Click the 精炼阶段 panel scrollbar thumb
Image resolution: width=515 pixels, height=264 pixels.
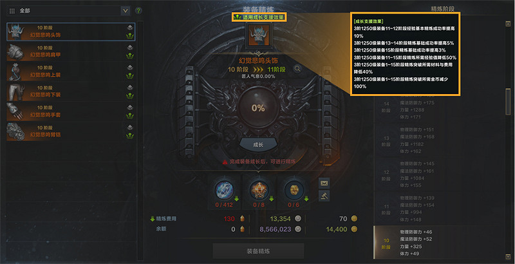[x=508, y=102]
